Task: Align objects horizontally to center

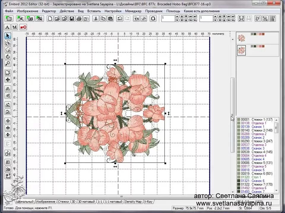Action: 8,128
